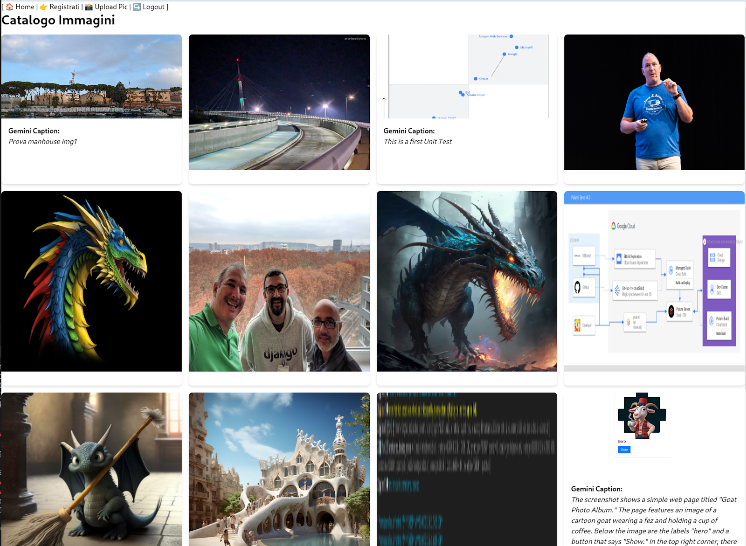Screen dimensions: 746x546
Task: Open the speaker in blue shirt photo
Action: pyautogui.click(x=654, y=103)
